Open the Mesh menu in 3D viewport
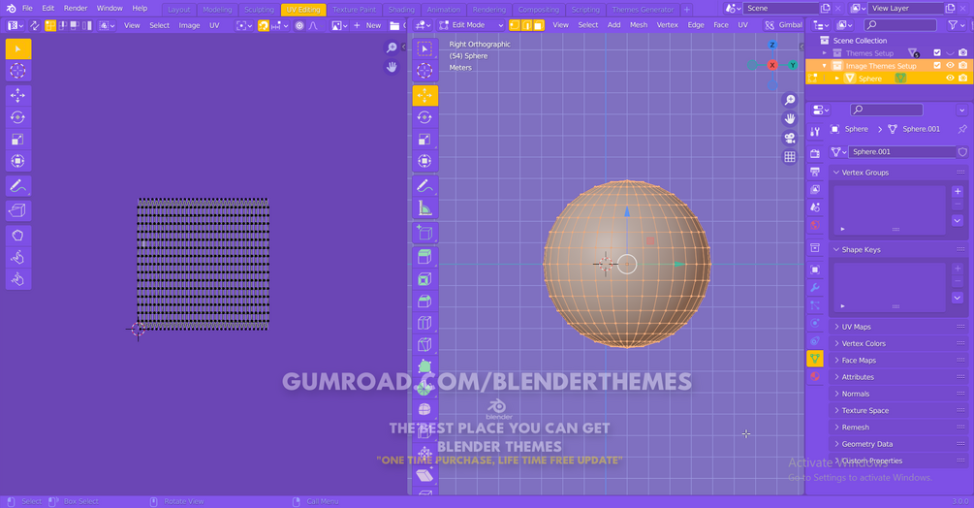Viewport: 974px width, 508px height. pyautogui.click(x=639, y=25)
